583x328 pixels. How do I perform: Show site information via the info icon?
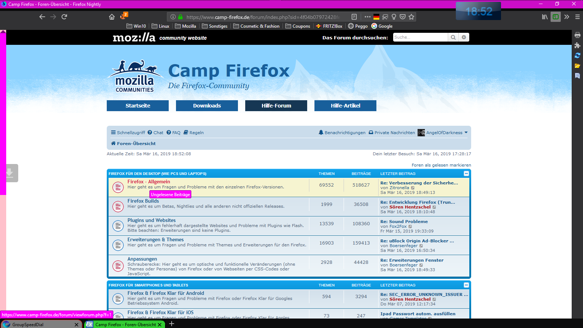tap(173, 17)
